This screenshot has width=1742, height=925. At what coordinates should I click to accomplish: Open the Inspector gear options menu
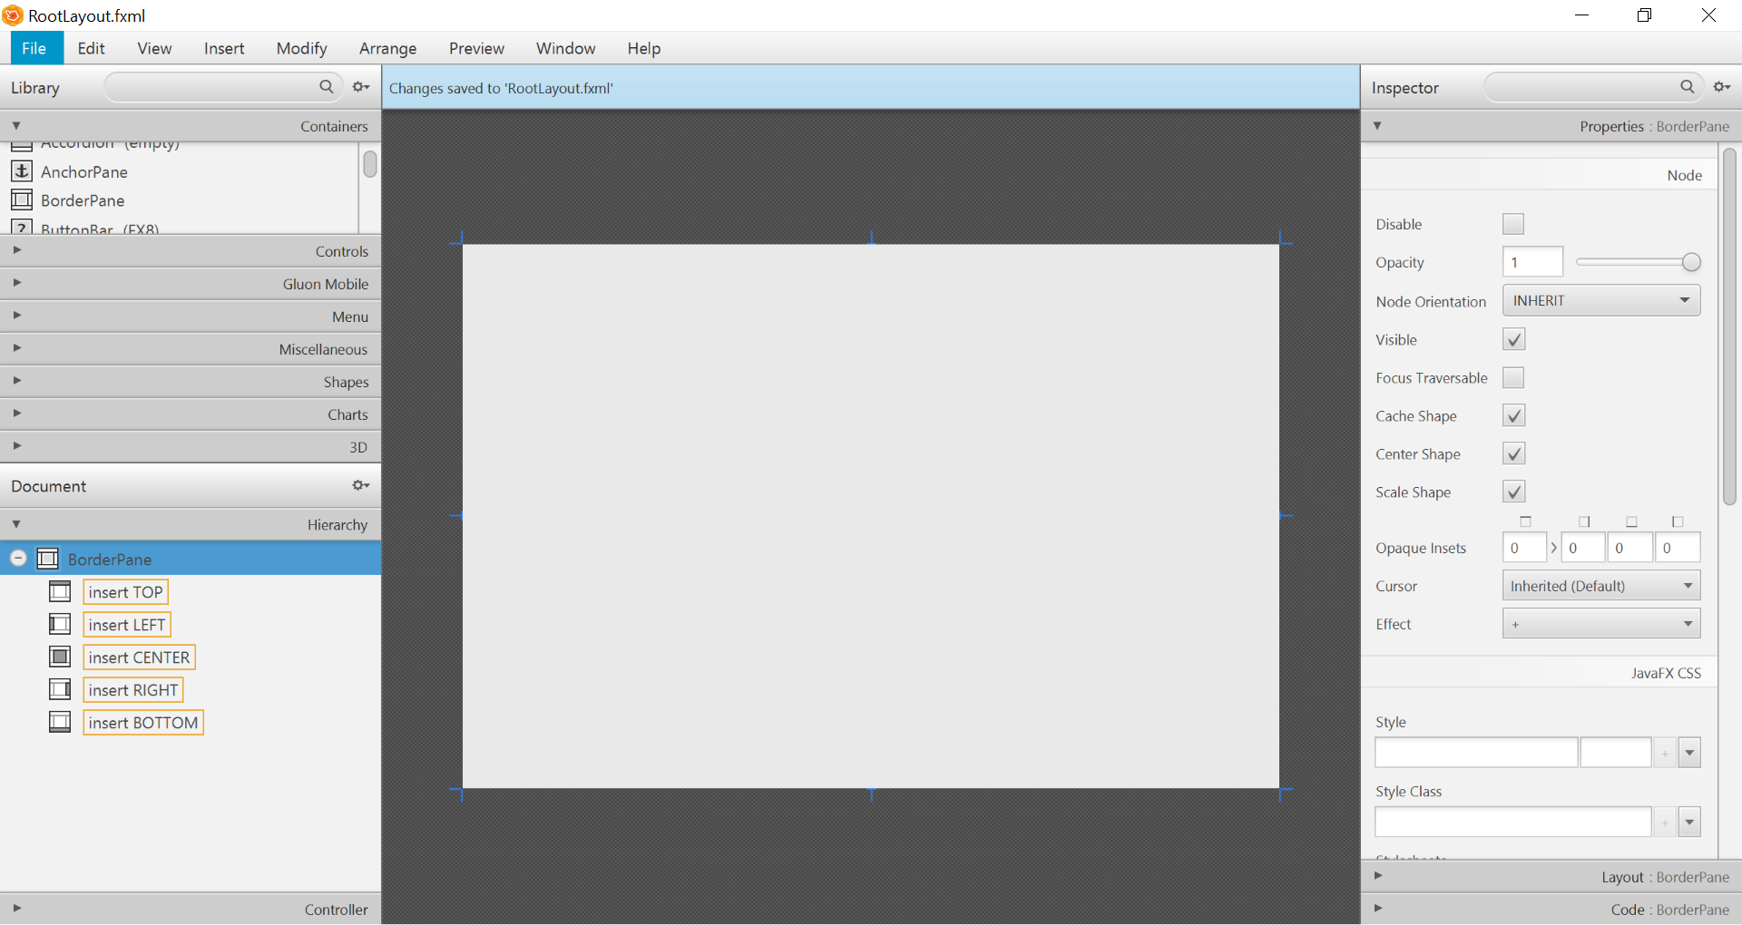click(x=1721, y=87)
